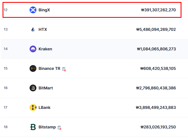Viewport: 188px width, 140px height.
Task: Select LBank volume ₩3,898,499,243,883
Action: coord(156,107)
